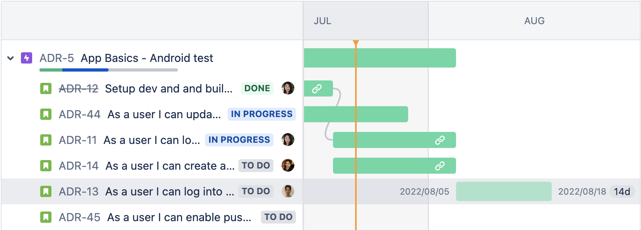The image size is (641, 230).
Task: Open assignee avatar on ADR-12 row
Action: tap(288, 88)
